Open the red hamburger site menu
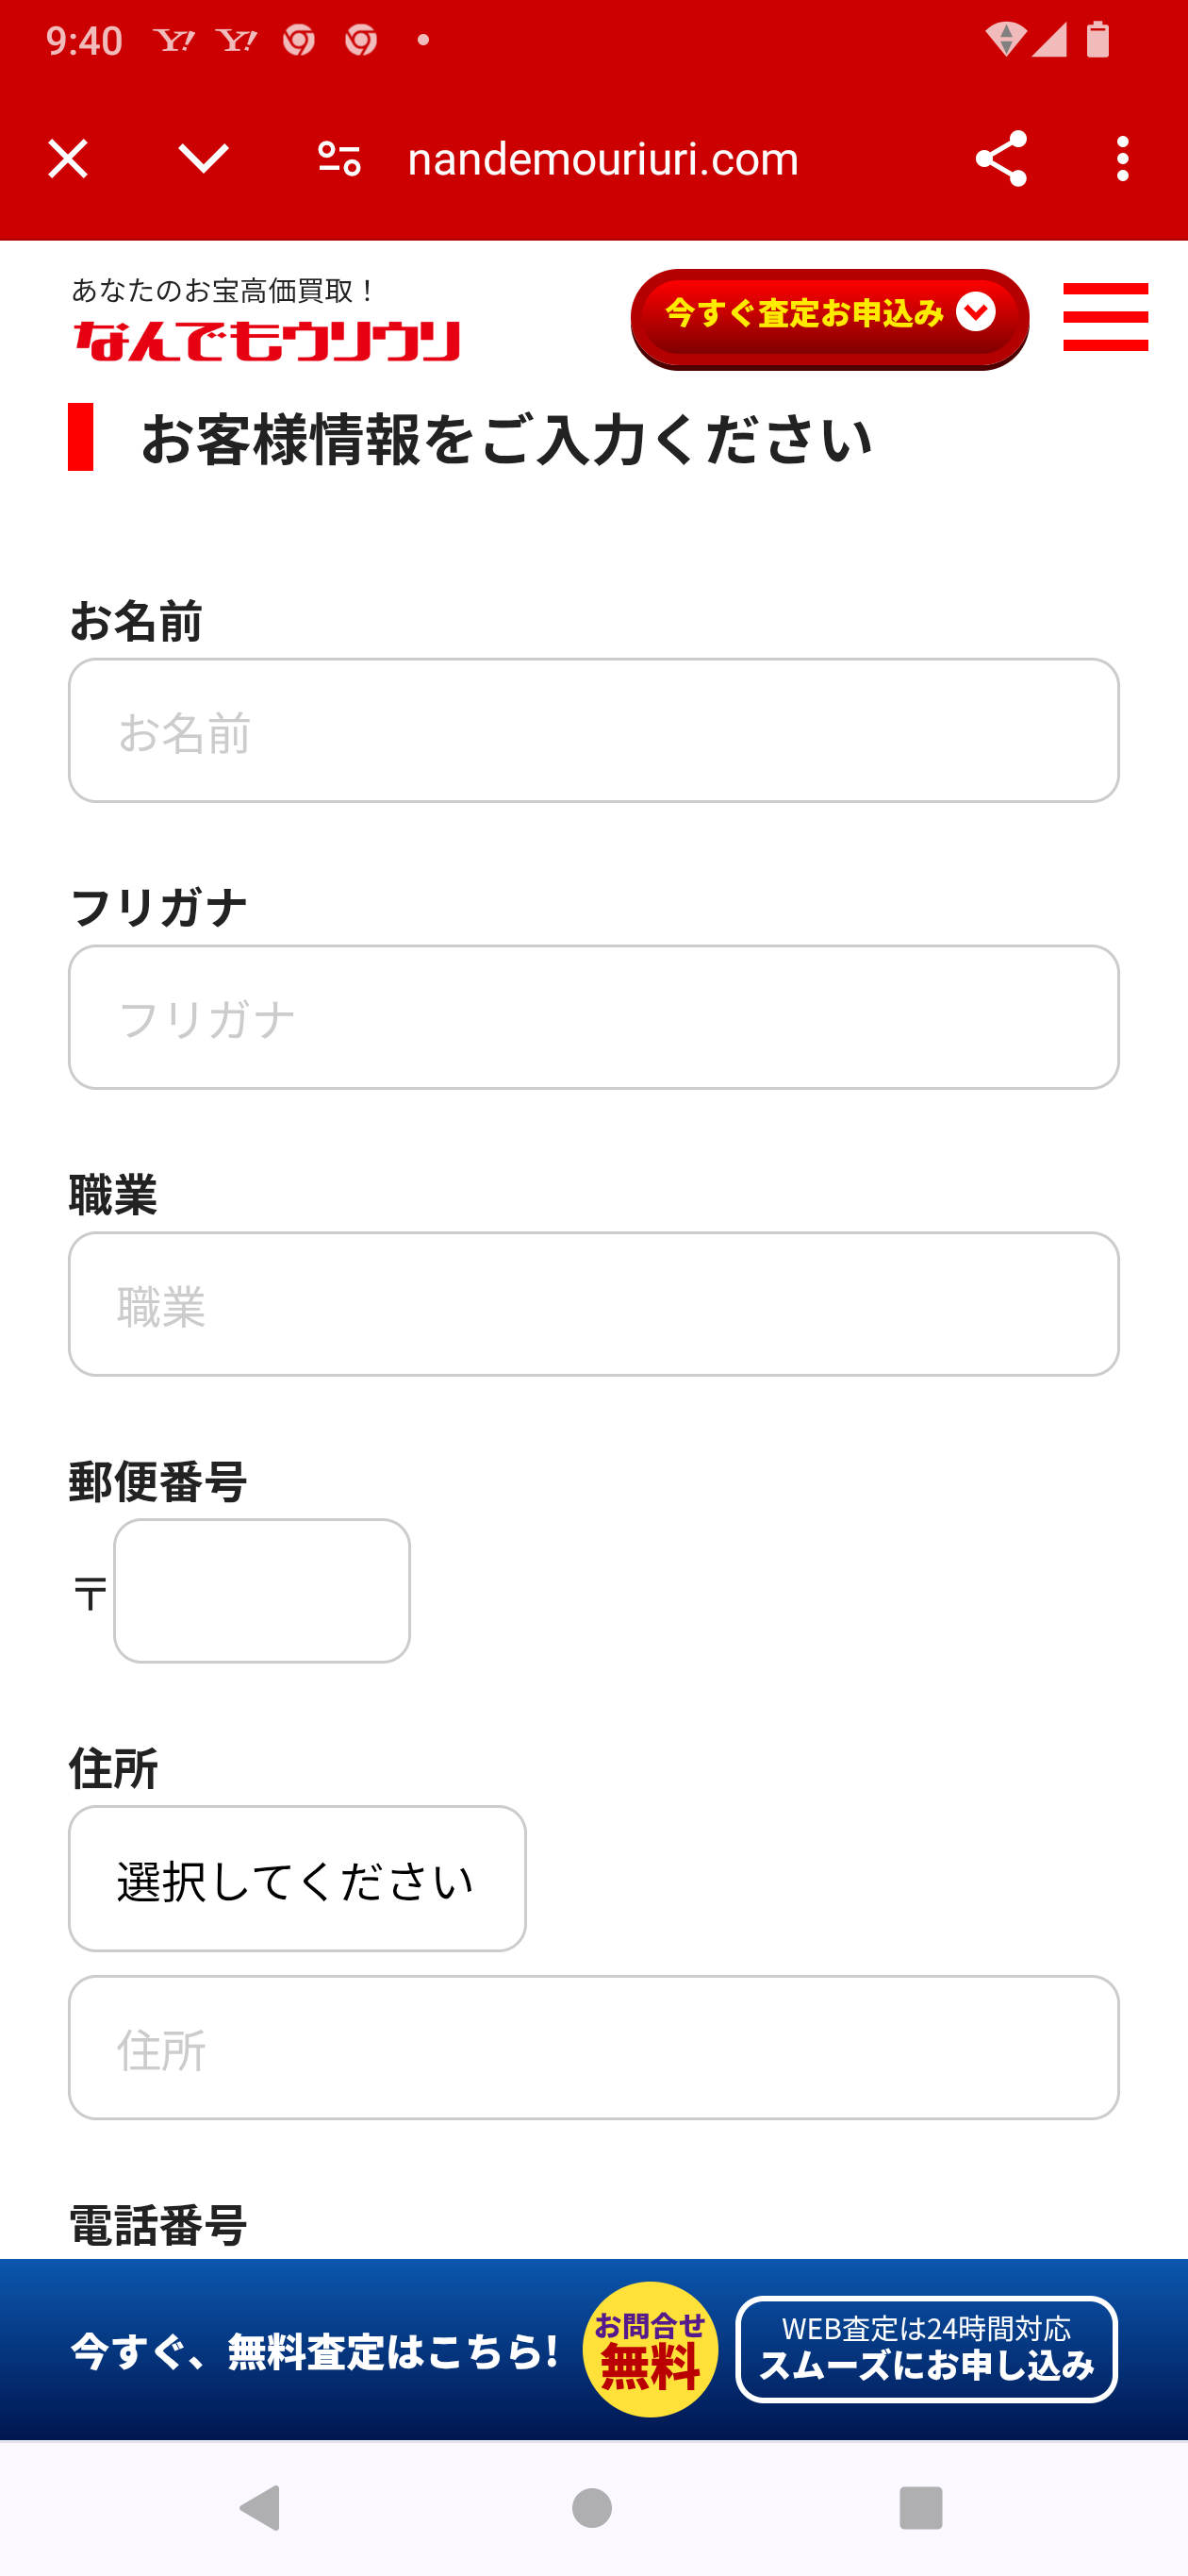This screenshot has height=2576, width=1188. [1105, 317]
